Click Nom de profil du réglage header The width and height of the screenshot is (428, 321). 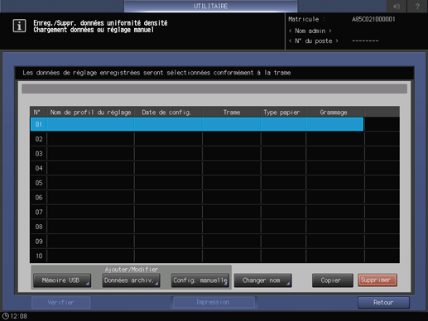[90, 113]
